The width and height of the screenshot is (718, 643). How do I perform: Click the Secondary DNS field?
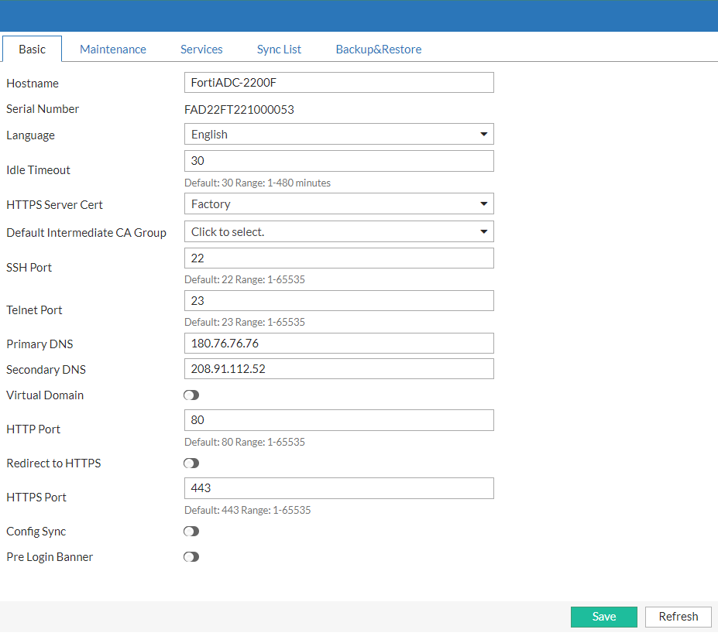pos(338,368)
